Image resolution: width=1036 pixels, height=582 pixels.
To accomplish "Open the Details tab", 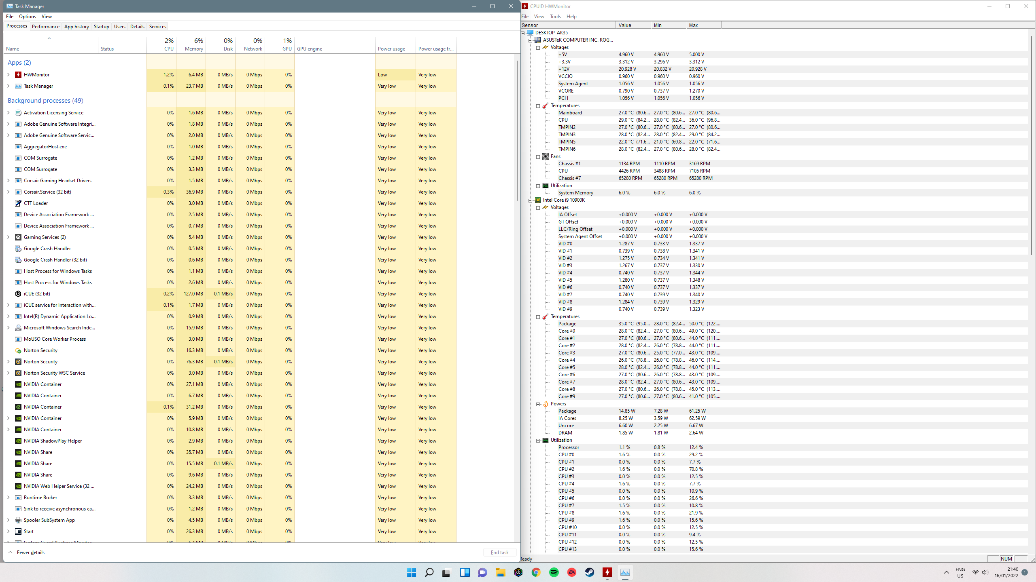I will point(137,27).
